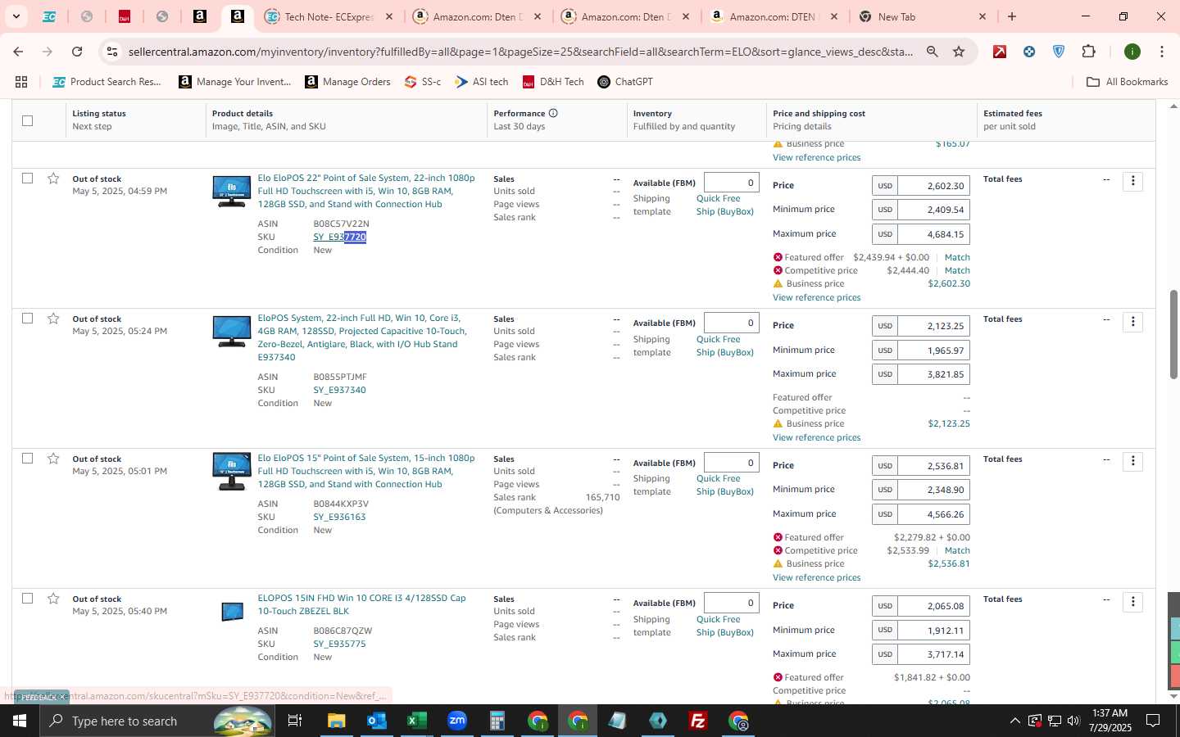The width and height of the screenshot is (1180, 737).
Task: Open the Adobe Acrobat extension icon
Action: point(1000,52)
